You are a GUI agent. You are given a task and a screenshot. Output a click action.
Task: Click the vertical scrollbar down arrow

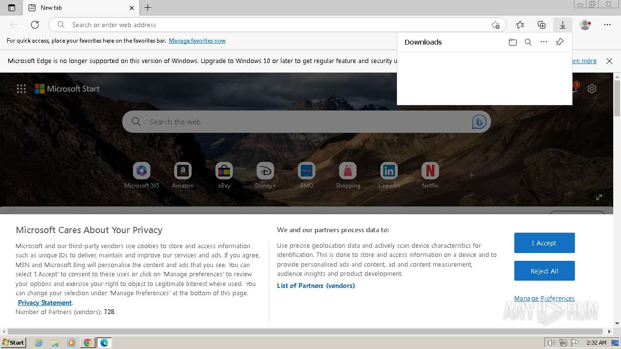click(x=617, y=323)
